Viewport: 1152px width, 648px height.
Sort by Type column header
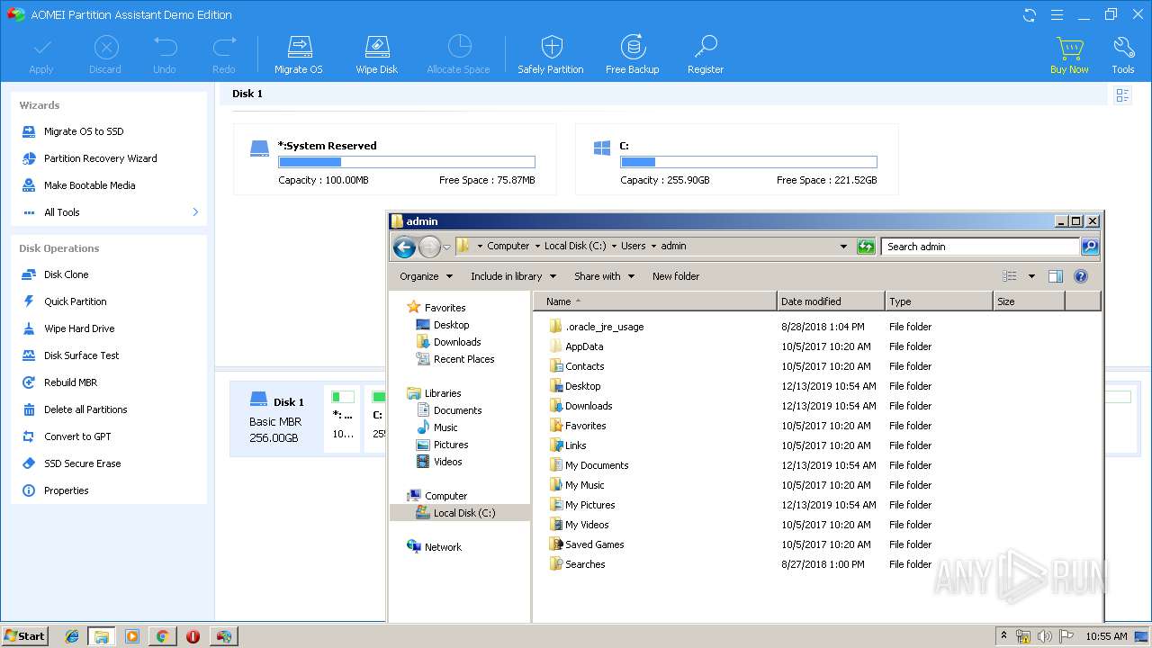[x=939, y=301]
